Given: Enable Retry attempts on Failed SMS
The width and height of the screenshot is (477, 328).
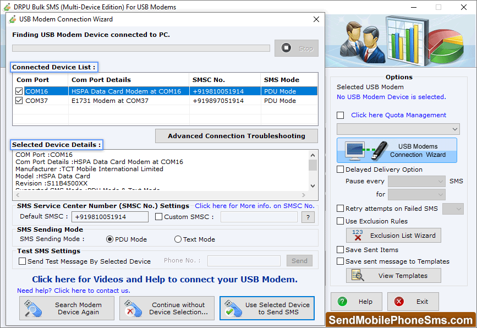Looking at the screenshot, I should point(340,209).
